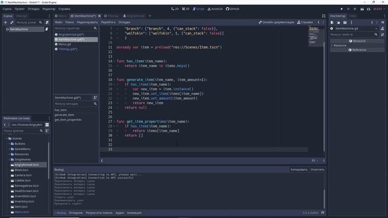Viewport: 388px width, 218px height.
Task: Fold the generate_item function at line 18
Action: (x=114, y=80)
